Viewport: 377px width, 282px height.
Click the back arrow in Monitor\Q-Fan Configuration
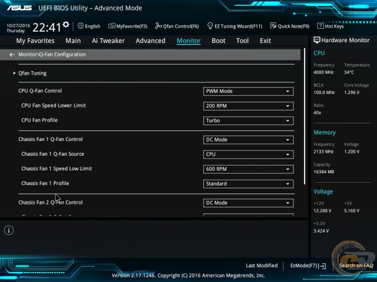12,55
